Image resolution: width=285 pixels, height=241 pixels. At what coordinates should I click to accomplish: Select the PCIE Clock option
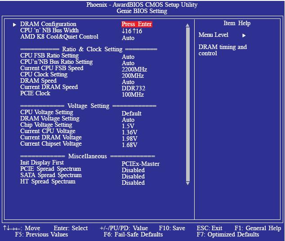click(35, 93)
